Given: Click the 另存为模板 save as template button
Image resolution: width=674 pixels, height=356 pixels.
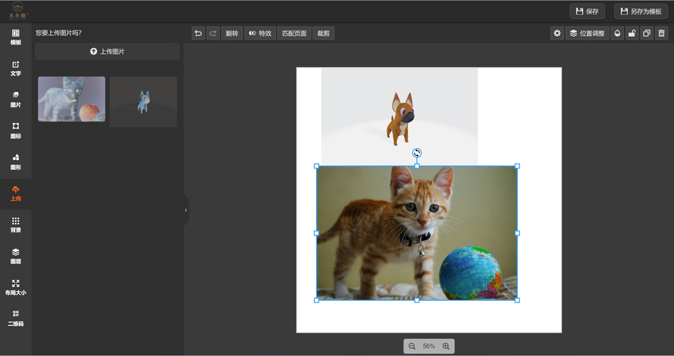Looking at the screenshot, I should 641,11.
